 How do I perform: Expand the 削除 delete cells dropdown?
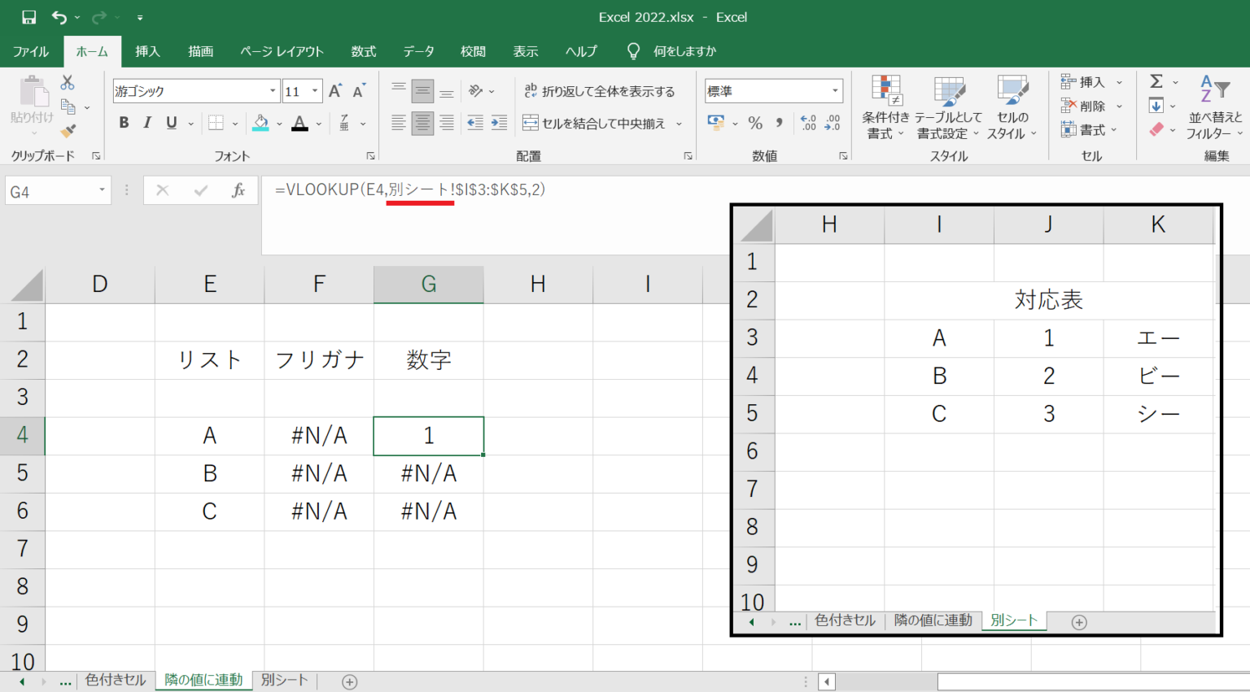pos(1119,106)
